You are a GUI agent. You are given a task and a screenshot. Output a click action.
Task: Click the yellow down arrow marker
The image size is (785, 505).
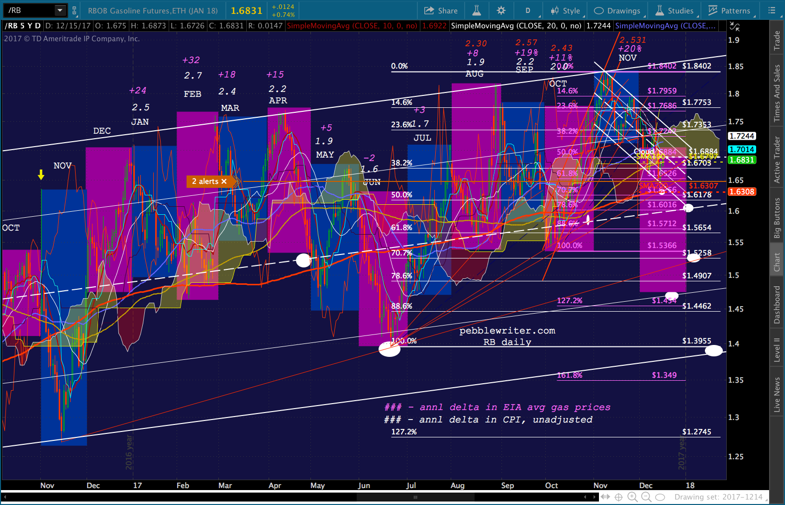(41, 174)
